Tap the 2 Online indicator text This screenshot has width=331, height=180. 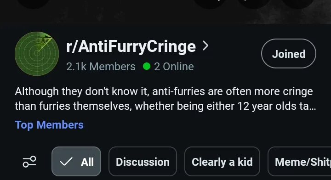[x=174, y=67]
